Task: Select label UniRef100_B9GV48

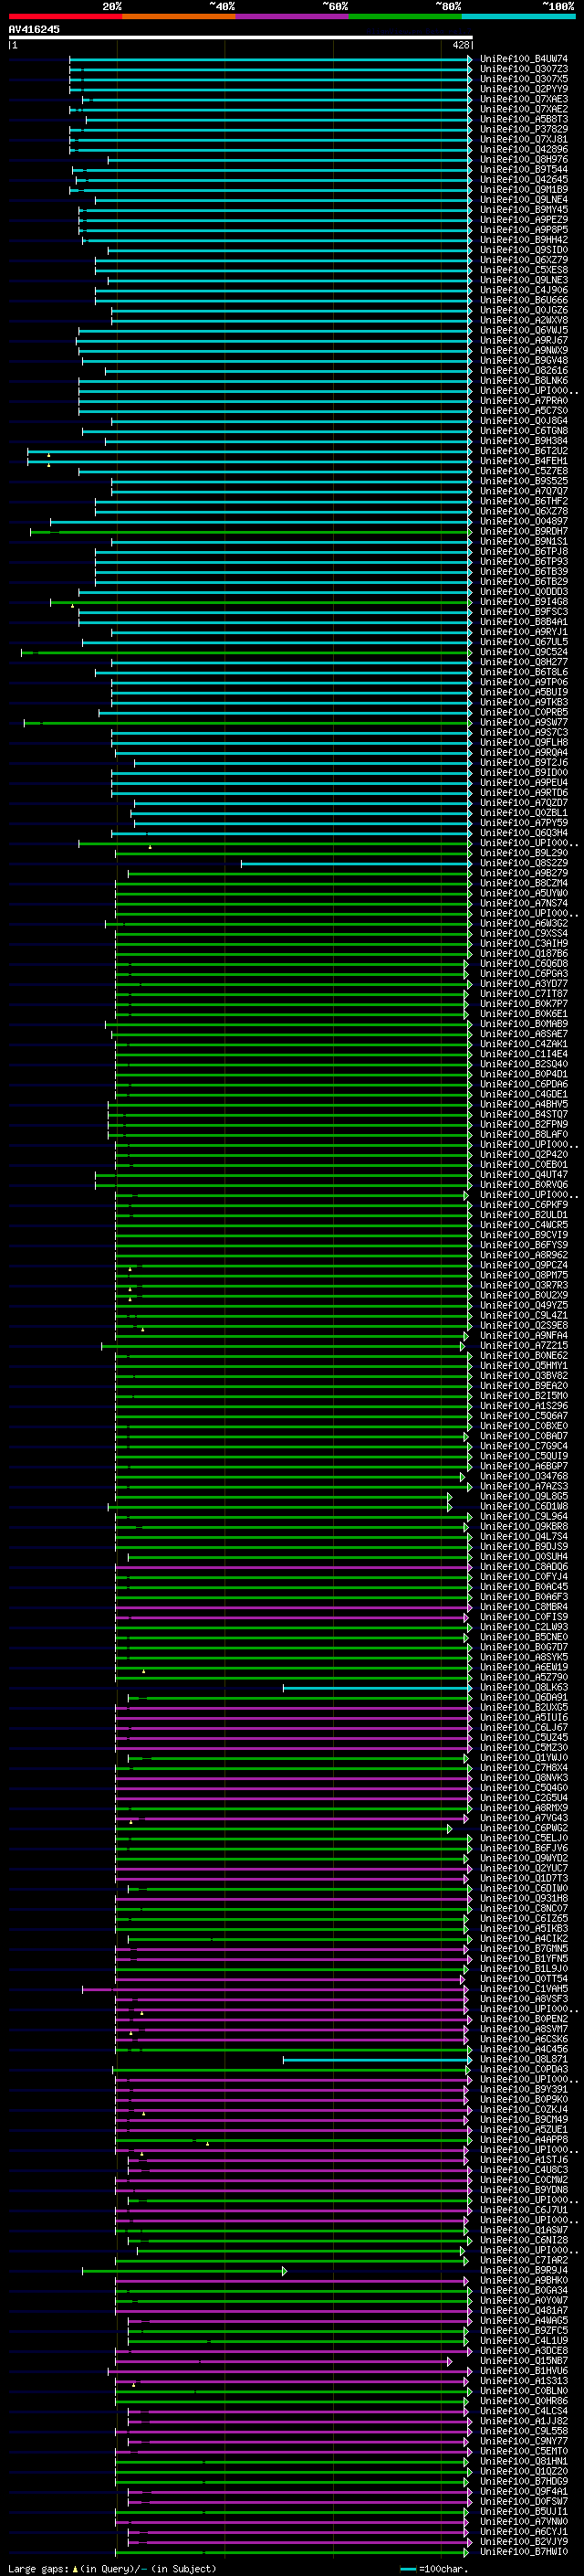Action: pos(524,361)
